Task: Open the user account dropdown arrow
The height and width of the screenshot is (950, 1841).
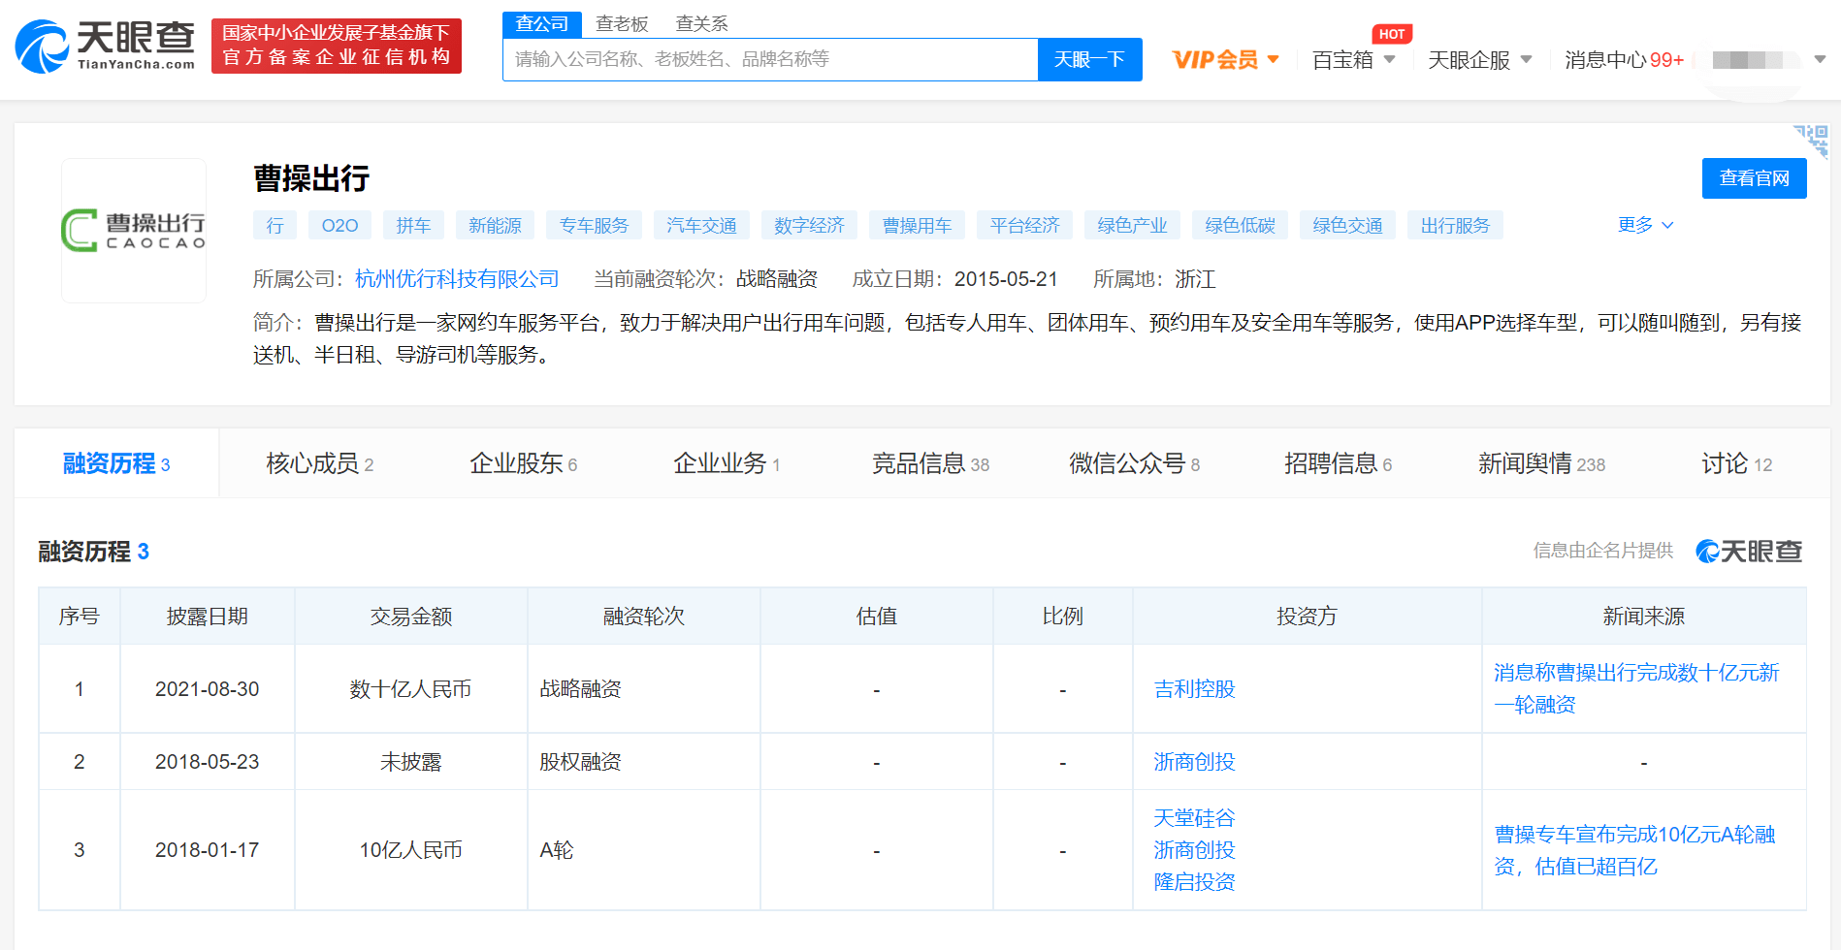Action: point(1820,60)
